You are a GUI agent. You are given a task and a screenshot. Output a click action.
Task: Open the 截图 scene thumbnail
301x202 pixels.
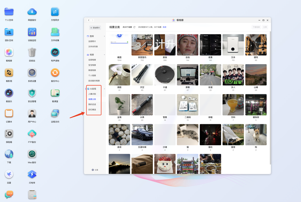(119, 45)
